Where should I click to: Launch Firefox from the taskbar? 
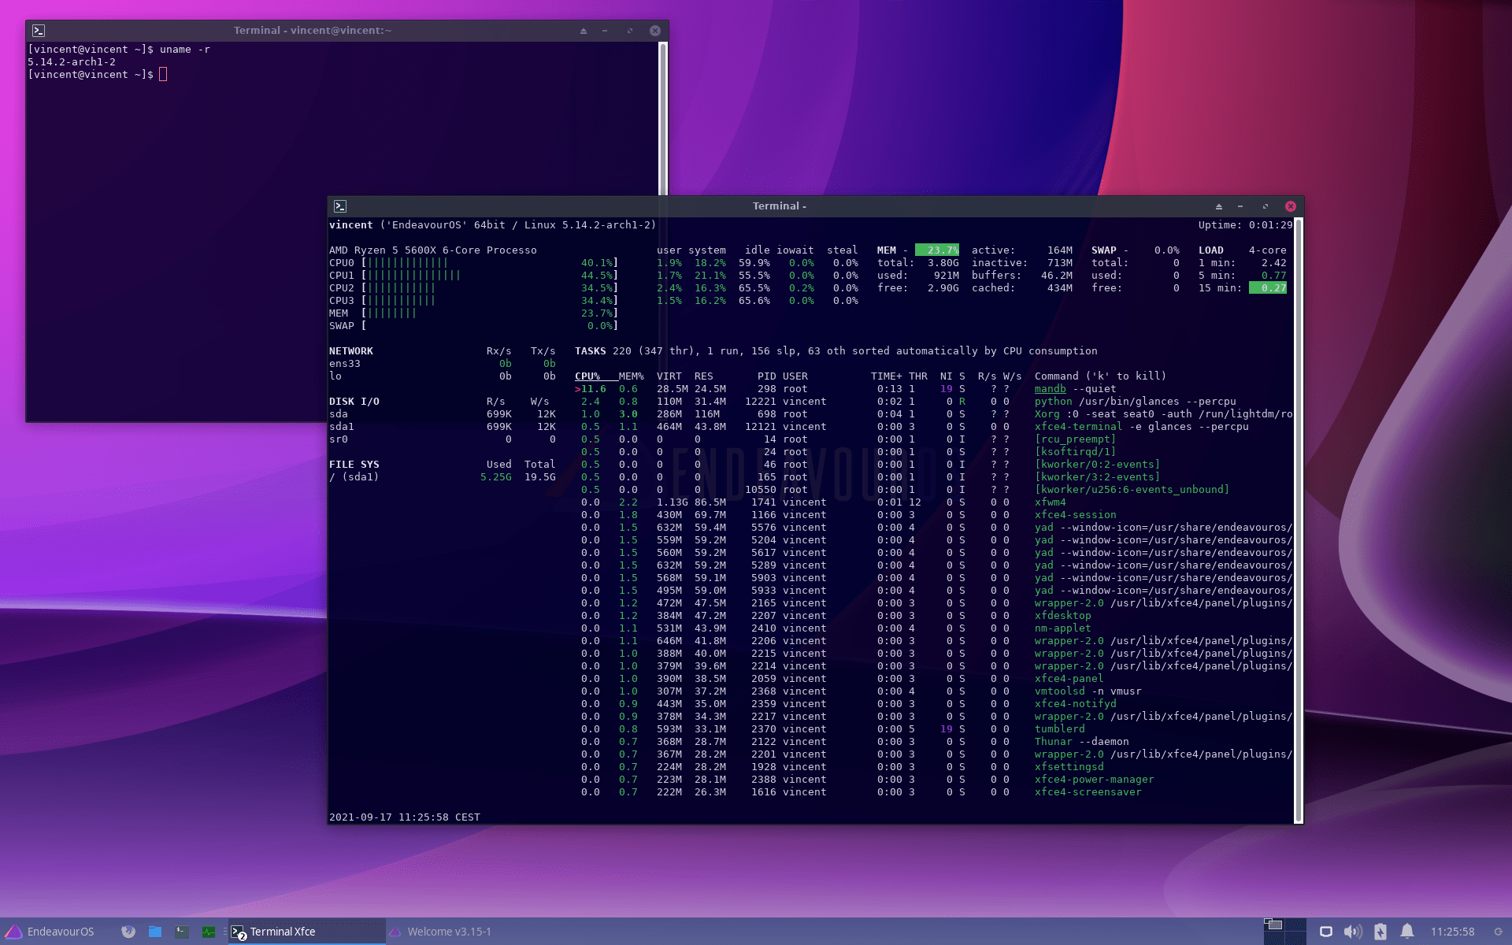tap(128, 932)
